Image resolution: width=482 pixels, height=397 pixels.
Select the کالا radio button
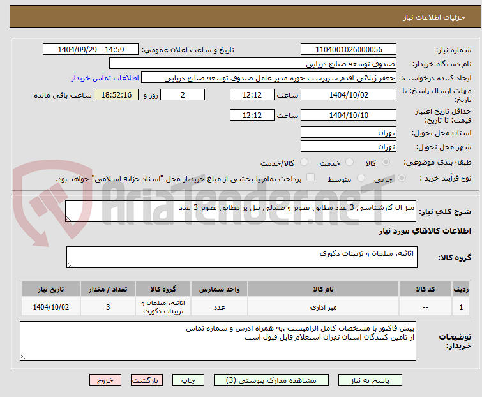tap(386, 162)
